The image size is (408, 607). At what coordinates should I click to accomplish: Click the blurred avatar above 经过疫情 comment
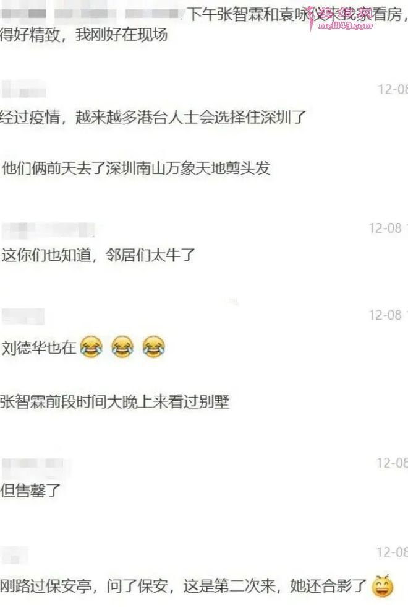point(23,89)
